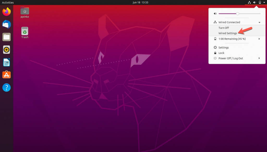Viewport: 267px width, 152px height.
Task: Open the Help application
Action: (6, 87)
